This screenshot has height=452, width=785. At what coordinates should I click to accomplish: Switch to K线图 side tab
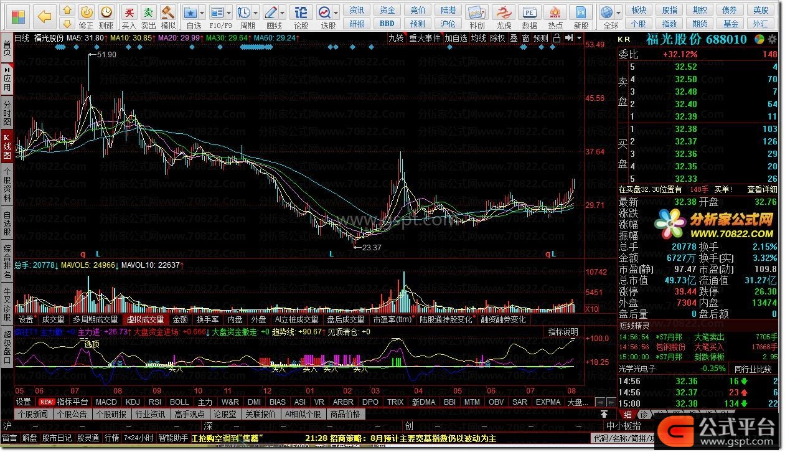[x=6, y=146]
